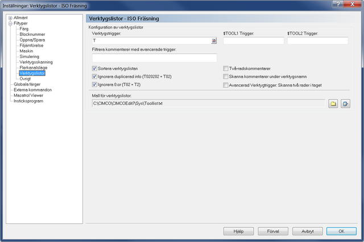Open Externa kommandon settings

[x=33, y=90]
